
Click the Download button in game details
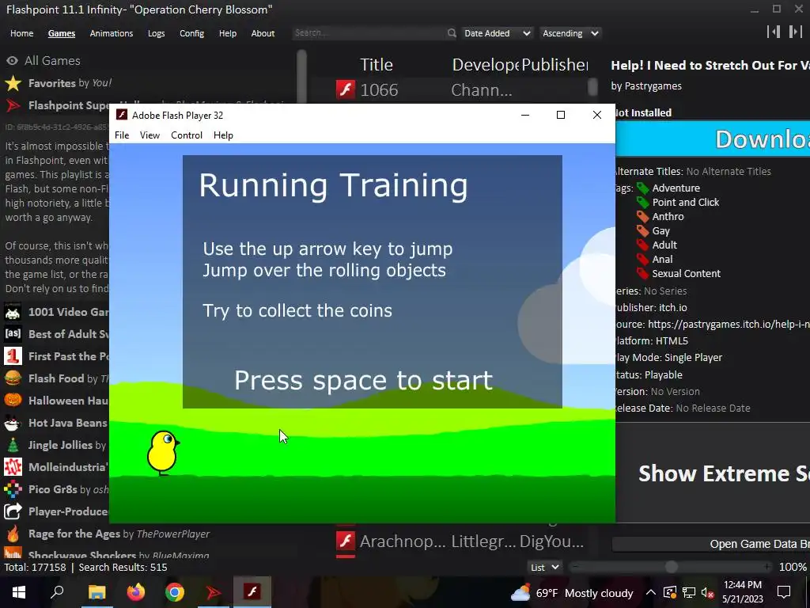(x=713, y=139)
